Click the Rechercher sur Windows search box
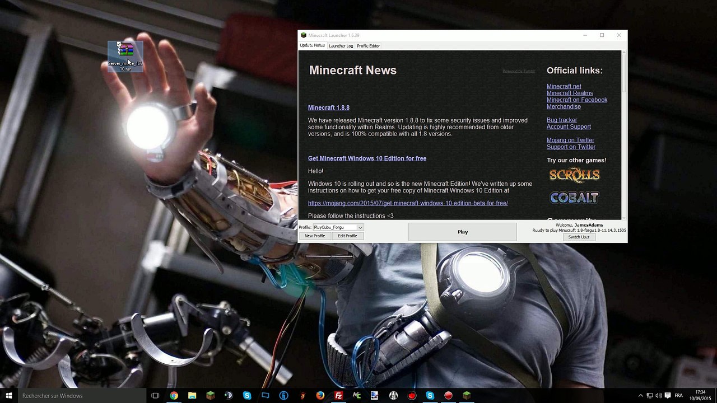Viewport: 717px width, 403px height. pos(81,396)
